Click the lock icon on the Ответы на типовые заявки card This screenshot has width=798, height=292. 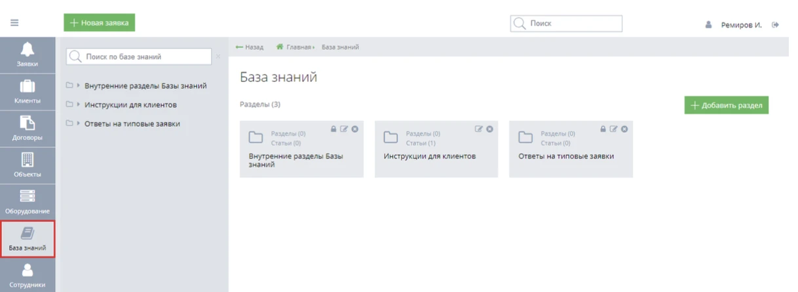tap(603, 129)
